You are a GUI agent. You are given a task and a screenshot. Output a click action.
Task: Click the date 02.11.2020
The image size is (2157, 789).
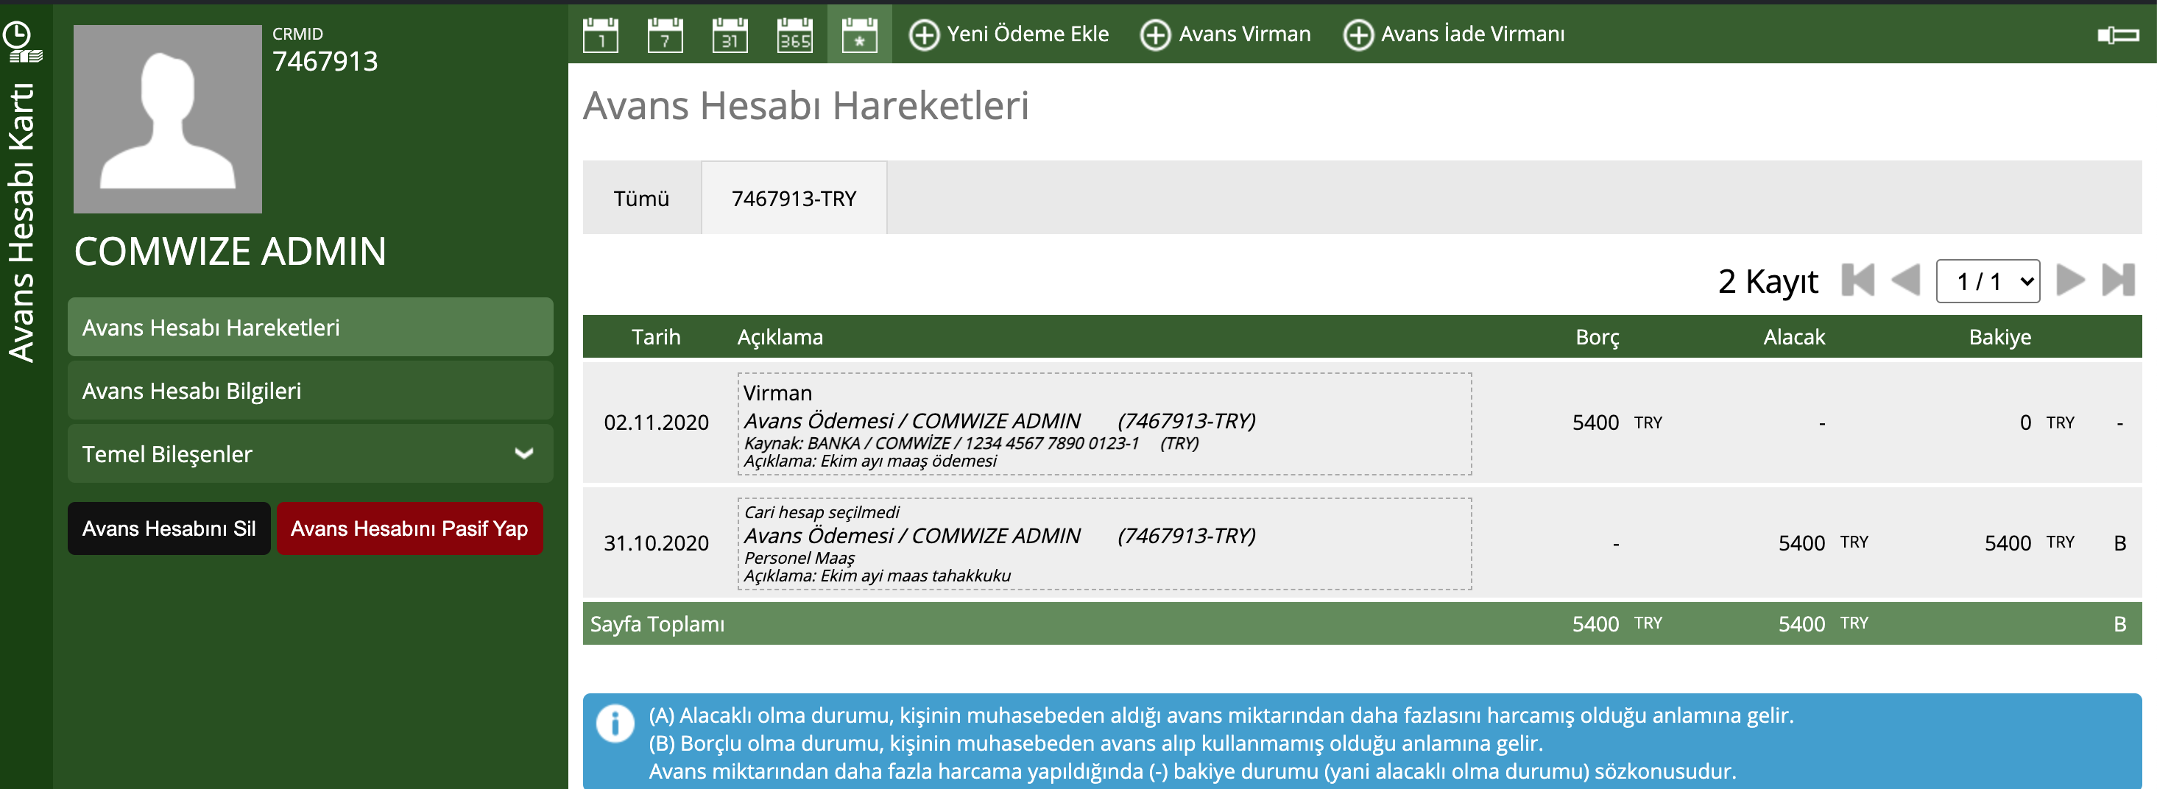(x=656, y=423)
